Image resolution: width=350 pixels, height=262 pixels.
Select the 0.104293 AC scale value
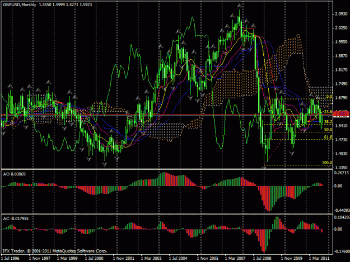click(342, 217)
